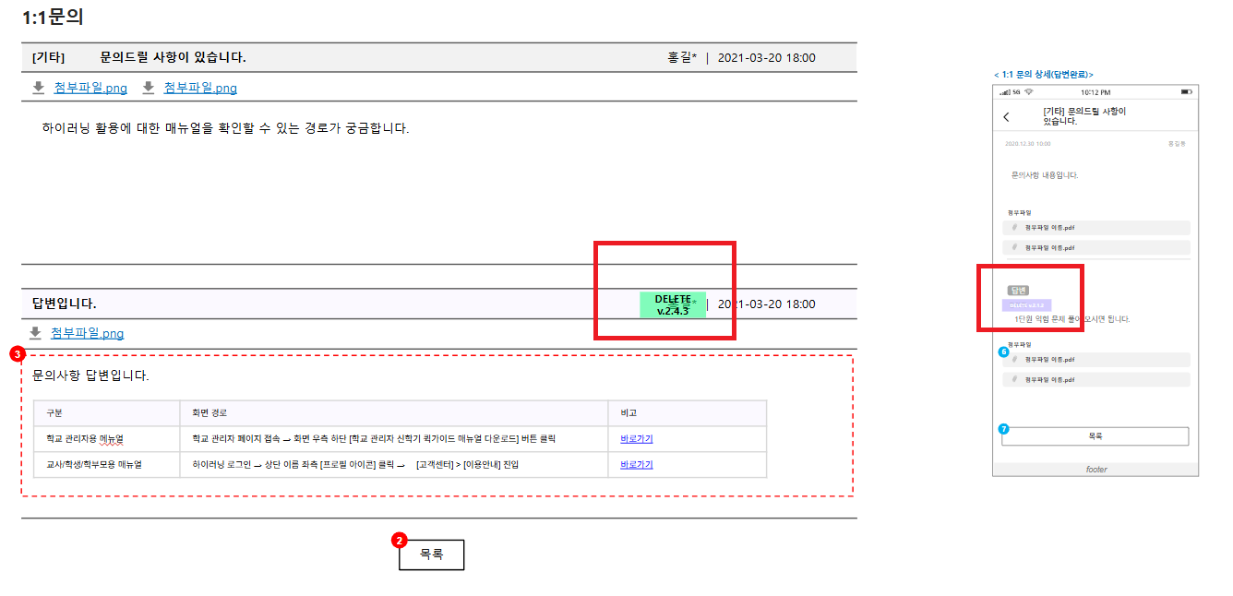Tap the gray 답변 badge in mobile mockup
The width and height of the screenshot is (1233, 596).
(x=1018, y=291)
